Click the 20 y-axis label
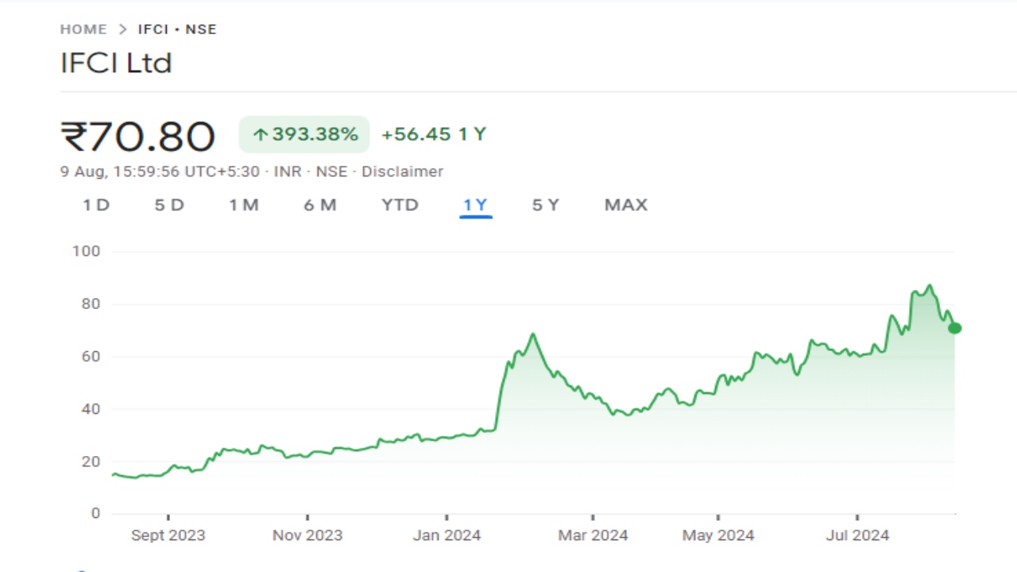Viewport: 1017px width, 572px height. [x=91, y=462]
